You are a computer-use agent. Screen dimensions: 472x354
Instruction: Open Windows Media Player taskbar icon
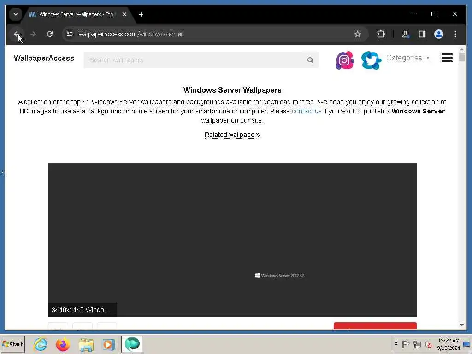tap(109, 344)
